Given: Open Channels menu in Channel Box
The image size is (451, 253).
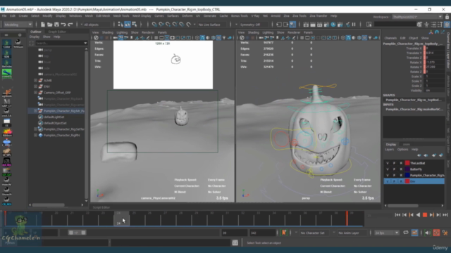Looking at the screenshot, I should tap(390, 38).
